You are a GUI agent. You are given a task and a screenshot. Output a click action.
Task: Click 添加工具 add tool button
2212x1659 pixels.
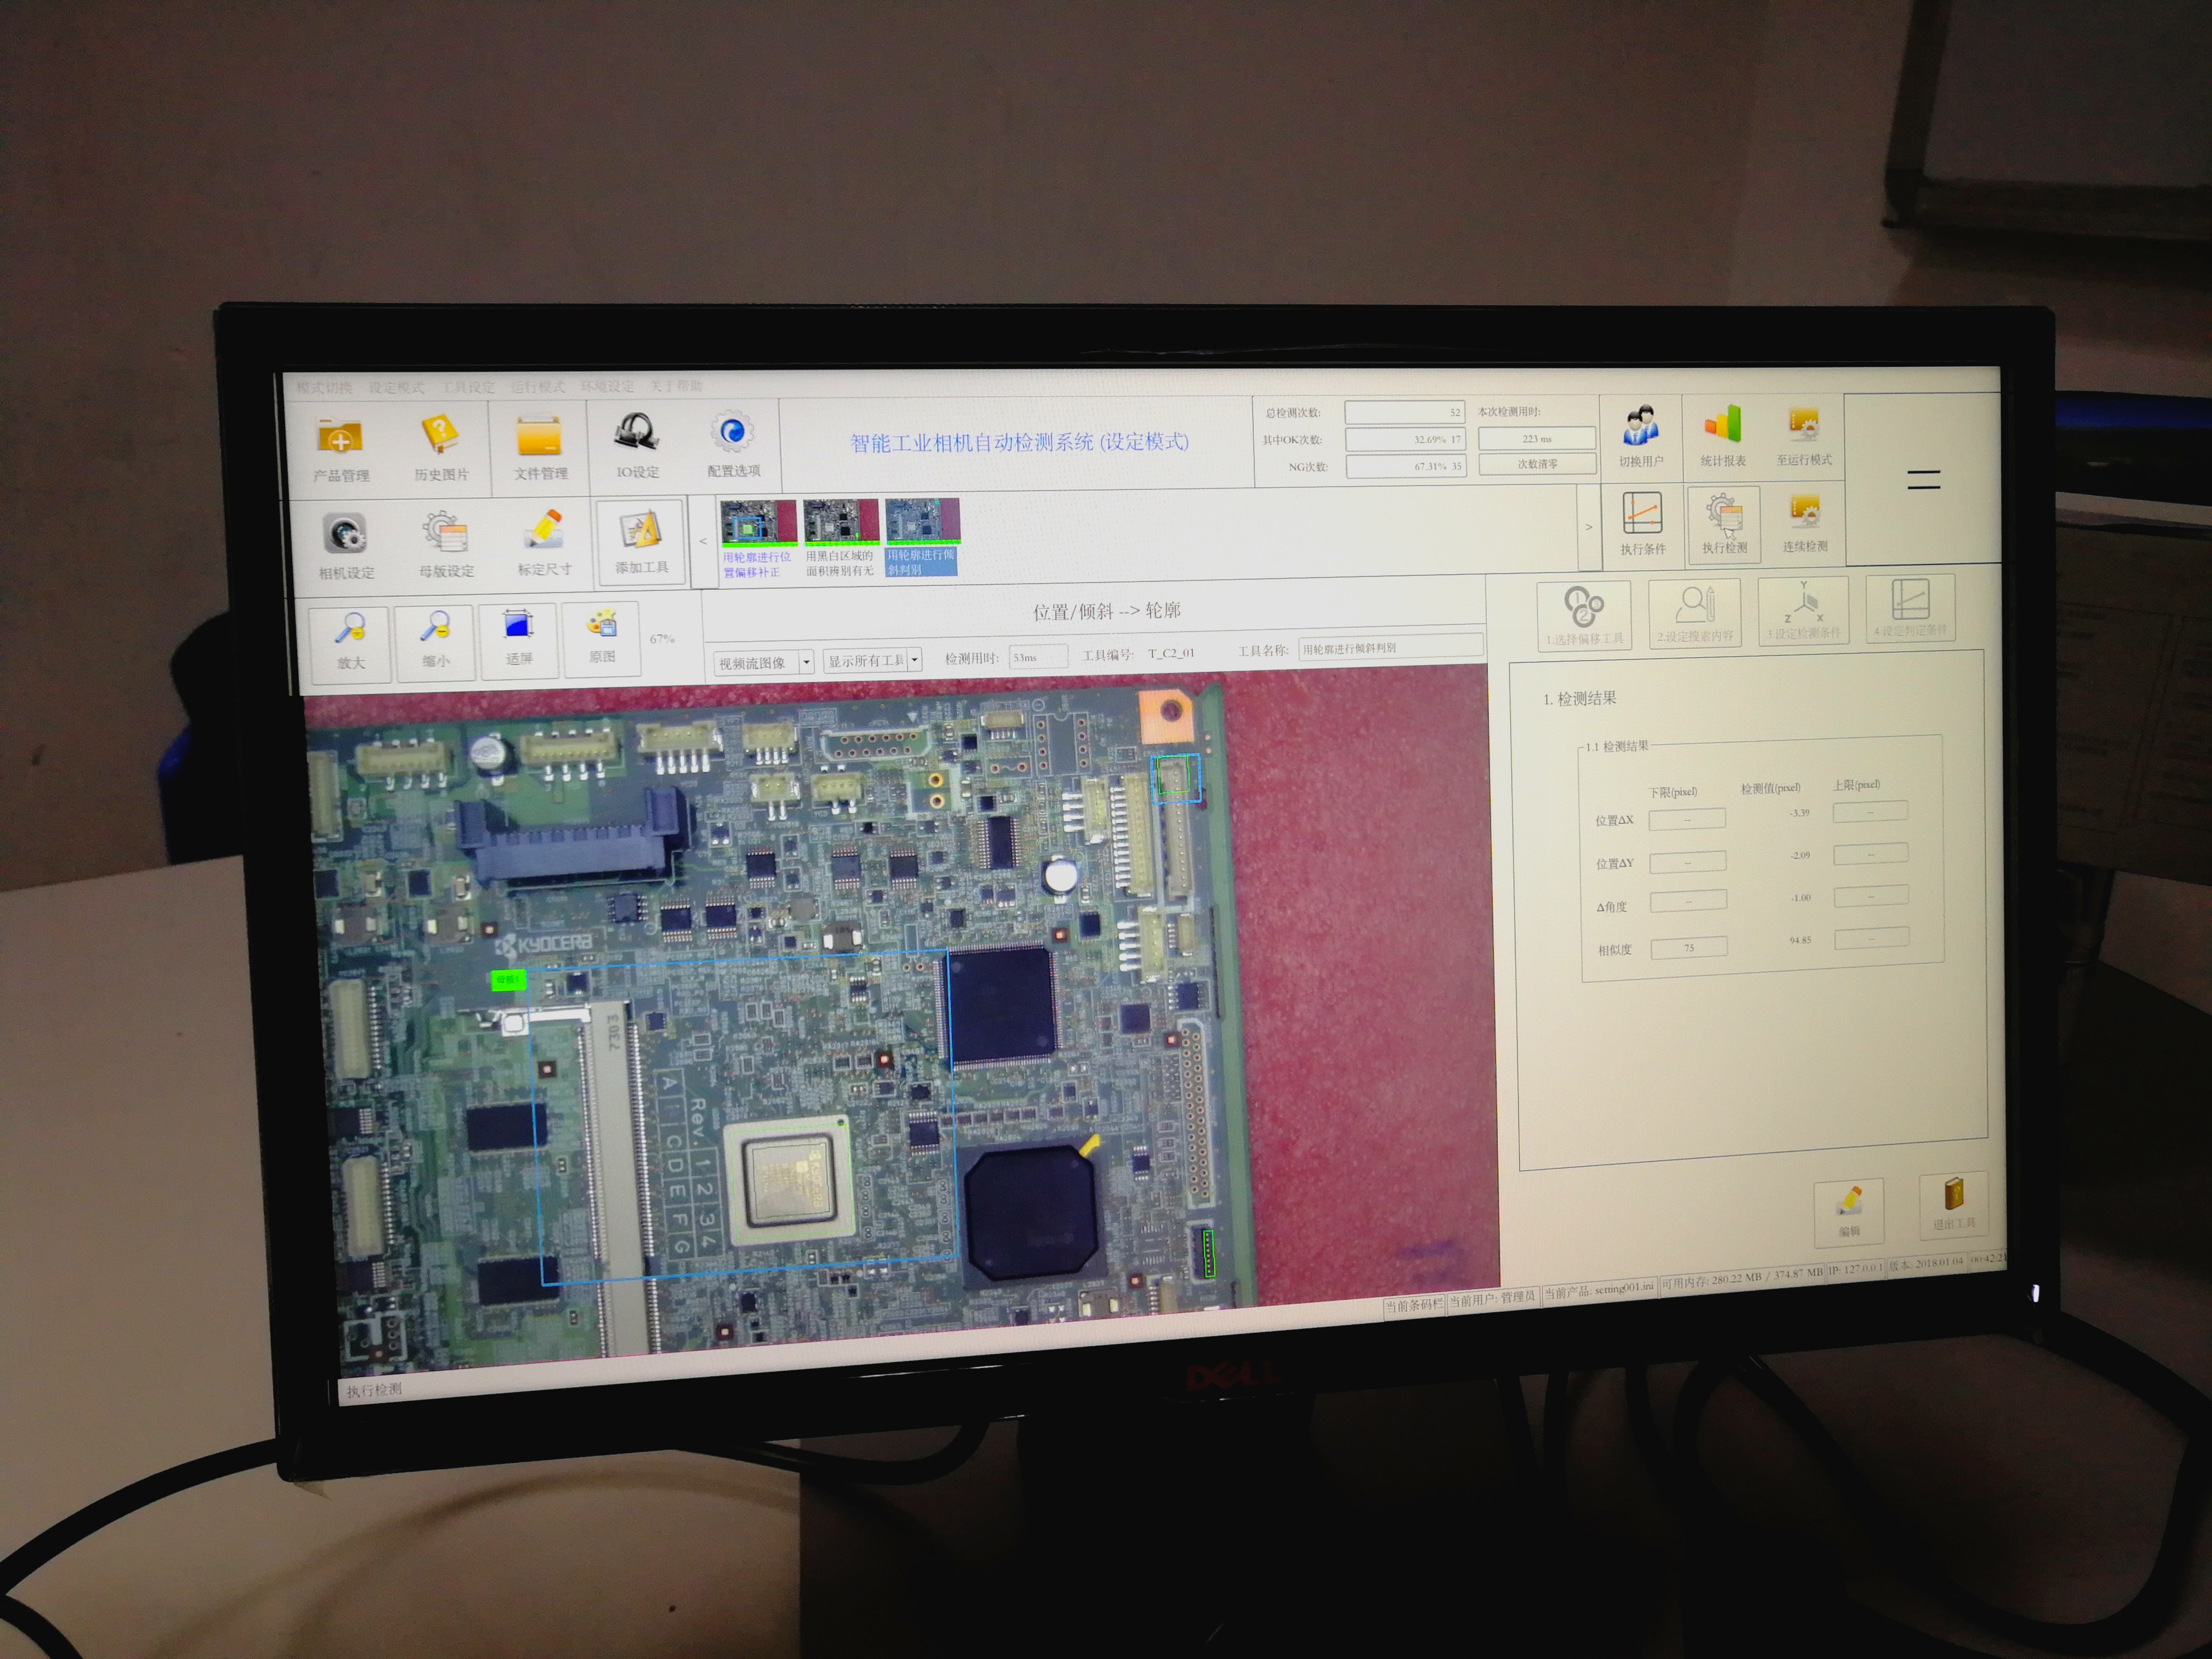[x=640, y=541]
